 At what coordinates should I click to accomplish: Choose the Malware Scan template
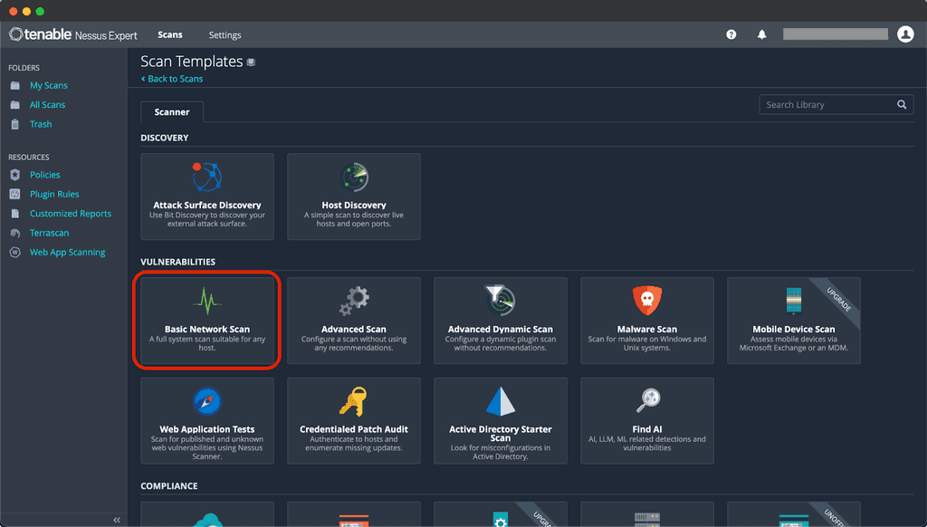(x=646, y=321)
